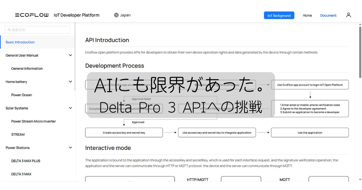The image size is (362, 190).
Task: Click the Power Stations label
Action: click(17, 148)
